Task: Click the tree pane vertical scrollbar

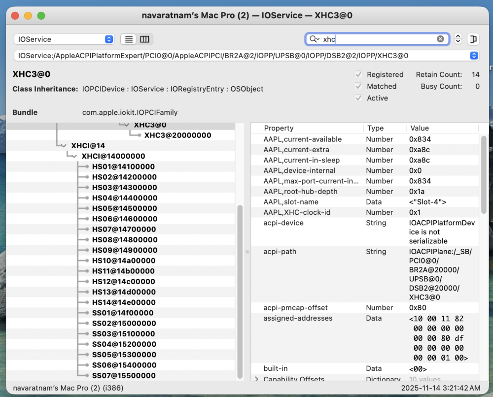Action: click(240, 292)
